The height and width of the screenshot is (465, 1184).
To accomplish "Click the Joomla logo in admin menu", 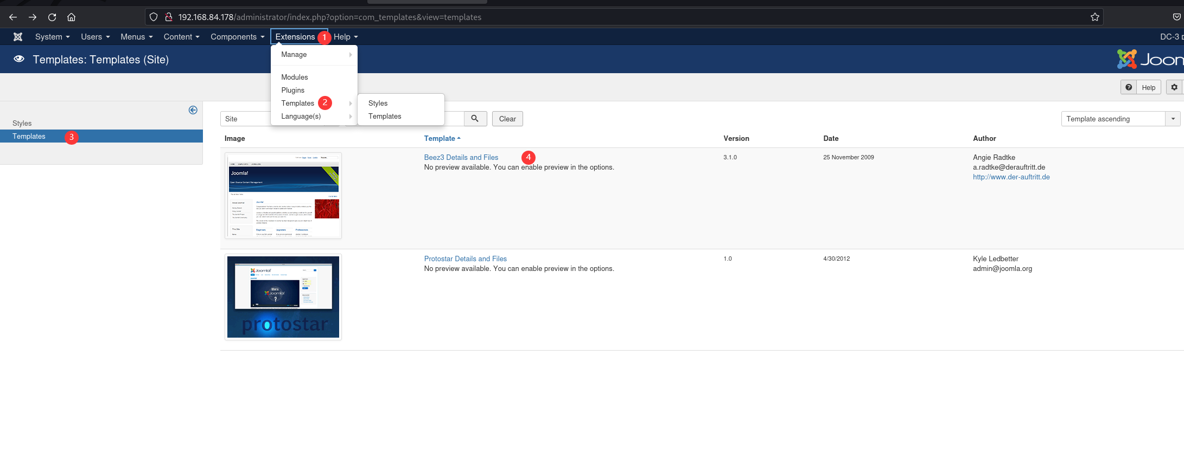I will [18, 37].
